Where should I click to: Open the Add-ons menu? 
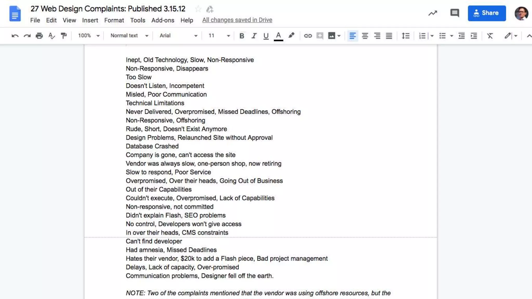pos(163,20)
